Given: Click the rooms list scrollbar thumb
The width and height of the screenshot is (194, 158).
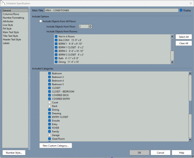Looking at the screenshot, I should 172,45.
